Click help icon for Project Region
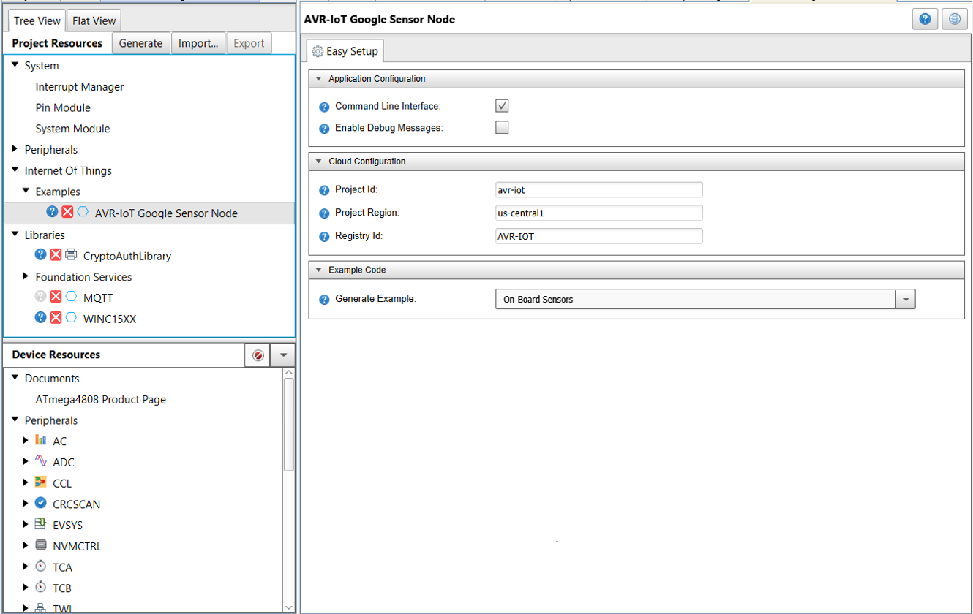Screen dimensions: 973x614 (x=324, y=213)
